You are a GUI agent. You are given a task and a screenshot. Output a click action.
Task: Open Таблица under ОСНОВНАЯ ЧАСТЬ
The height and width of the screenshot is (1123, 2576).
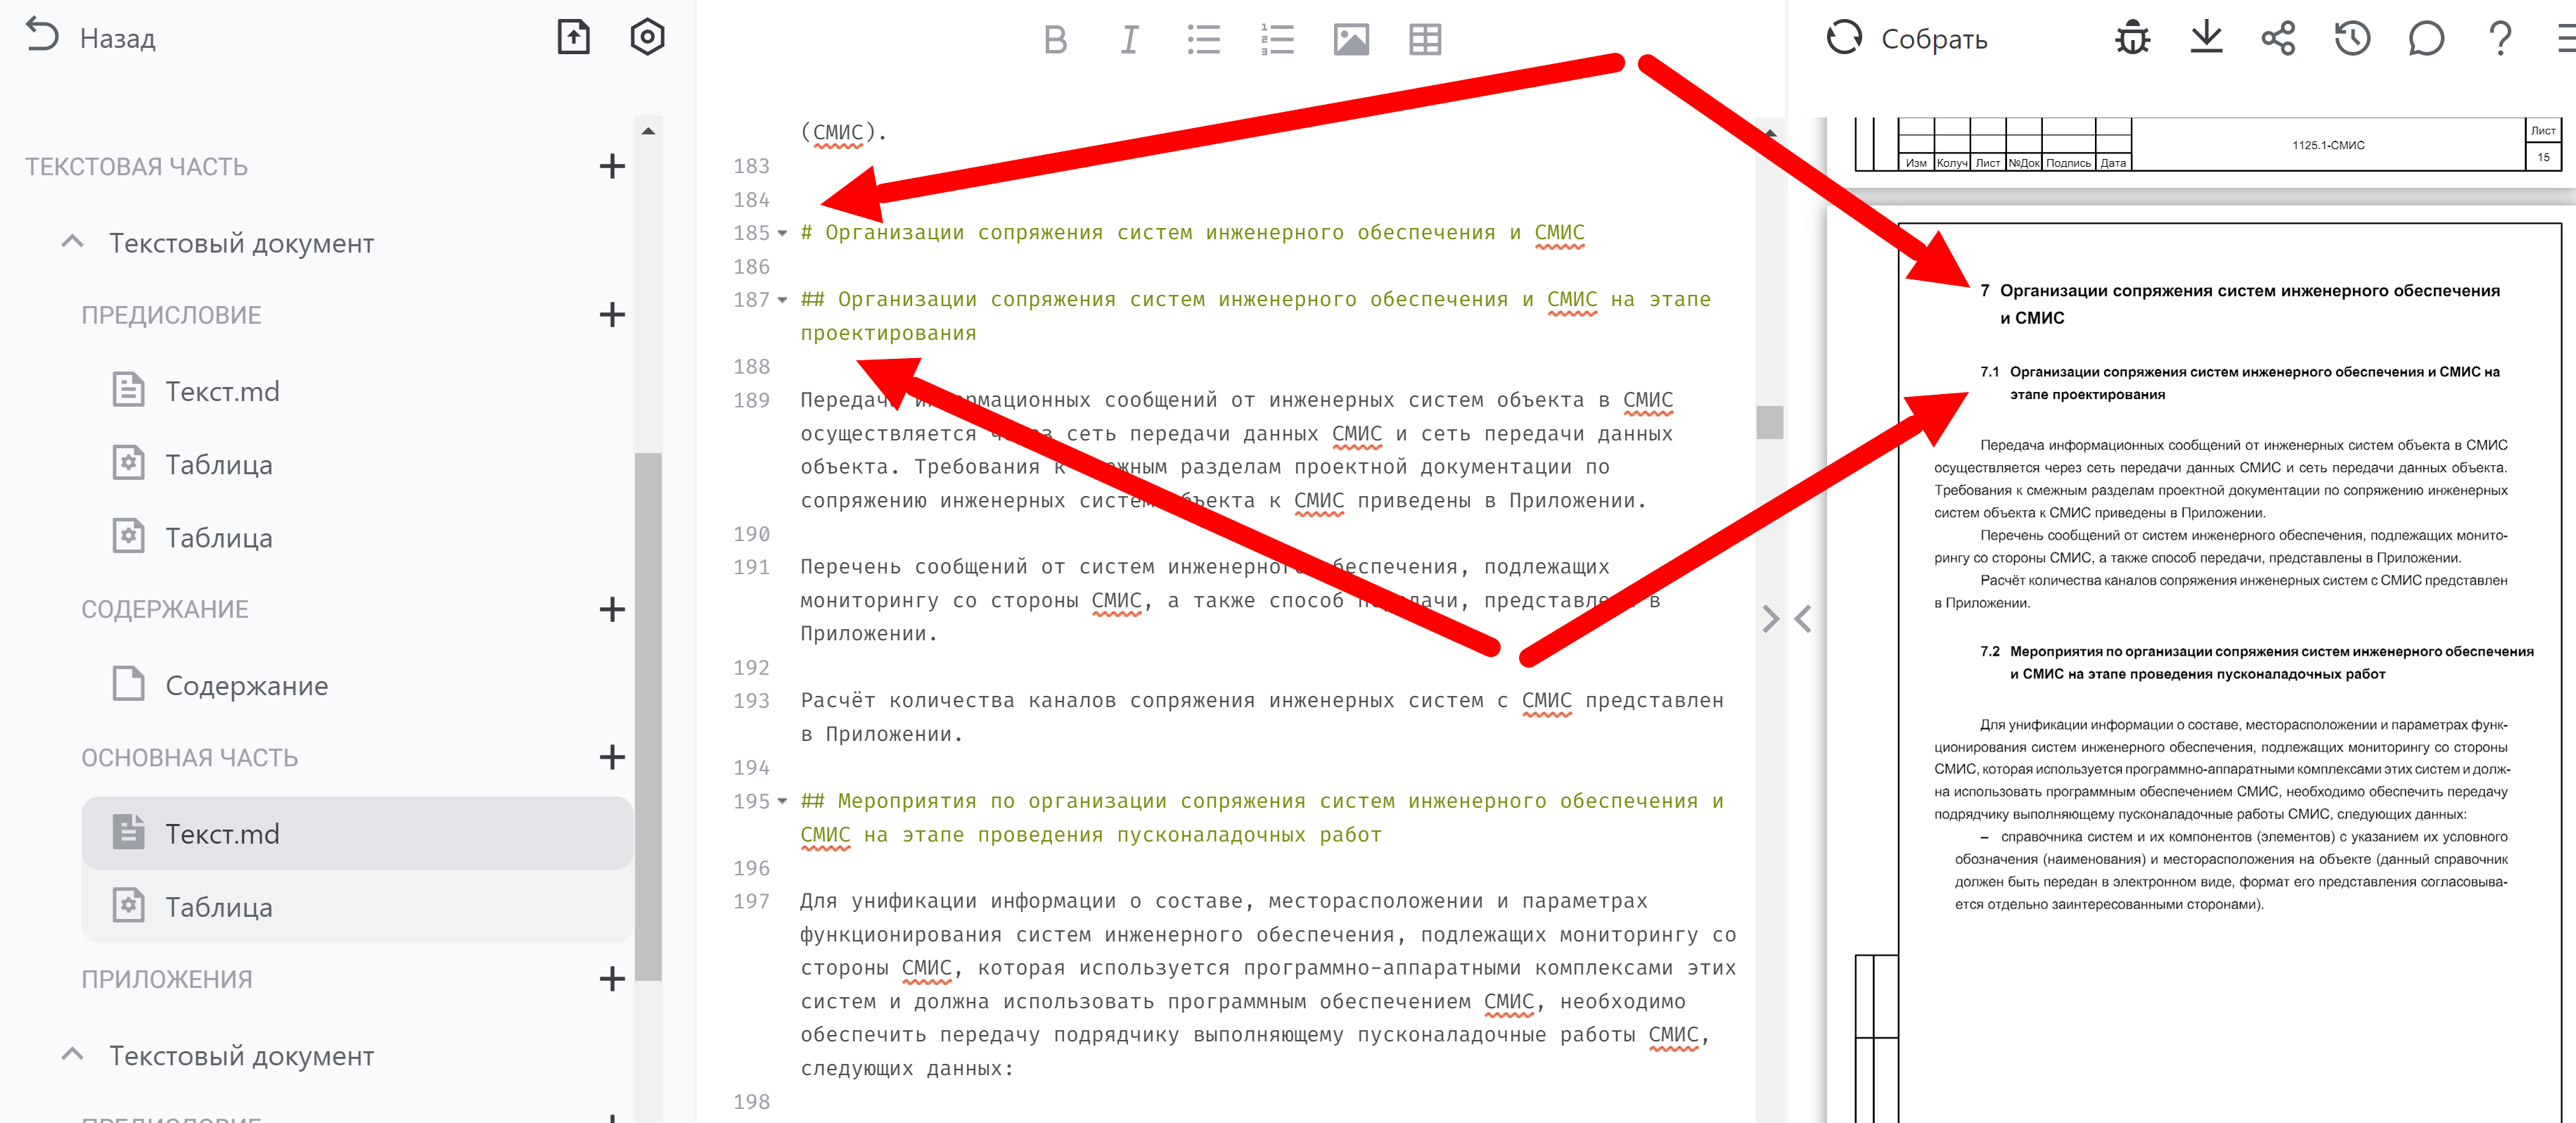point(357,906)
